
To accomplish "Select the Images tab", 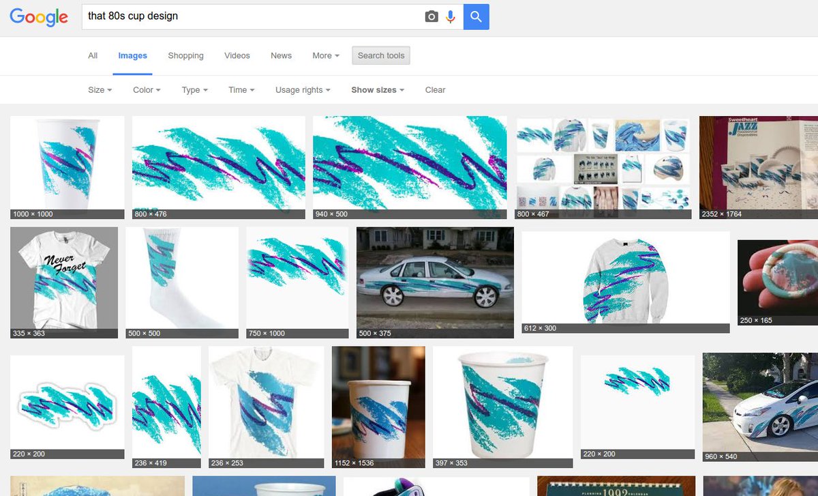I will pyautogui.click(x=132, y=56).
